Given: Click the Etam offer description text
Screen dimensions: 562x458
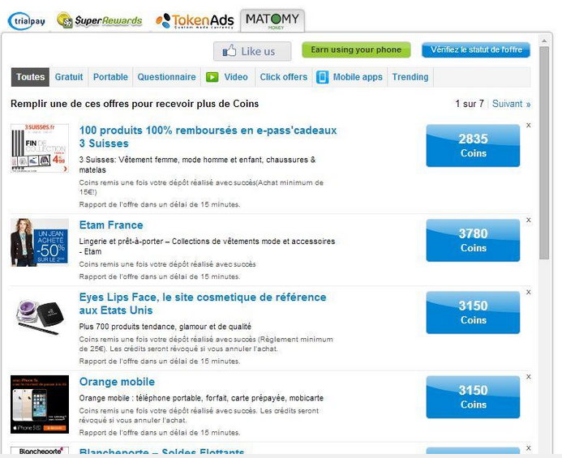Looking at the screenshot, I should [207, 246].
